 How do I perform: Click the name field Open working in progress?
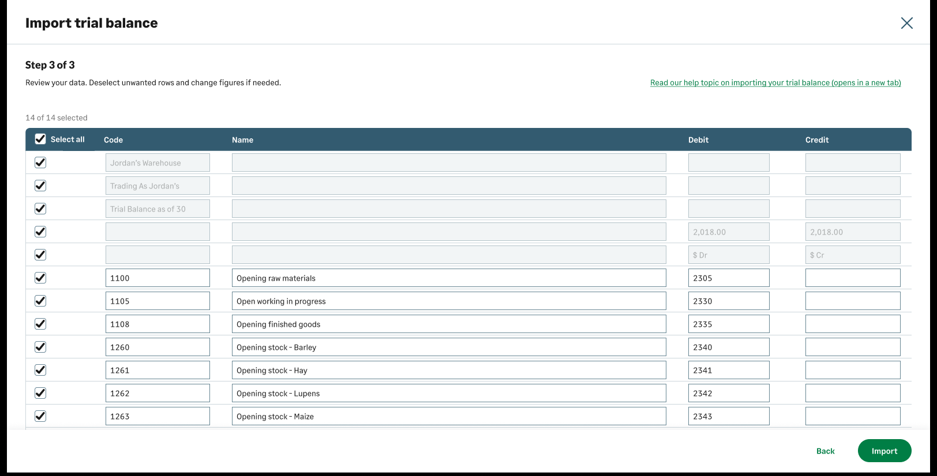[x=448, y=301]
